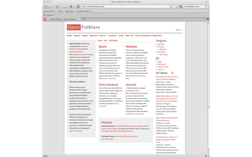The width and height of the screenshot is (252, 157).
Task: Click the Create content link
Action: tap(163, 67)
